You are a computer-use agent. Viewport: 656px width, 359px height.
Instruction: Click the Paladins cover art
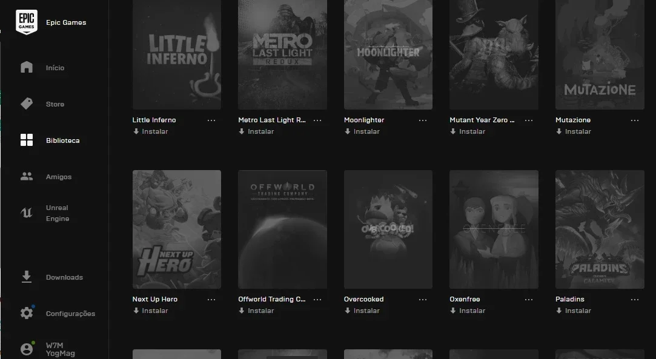(600, 229)
